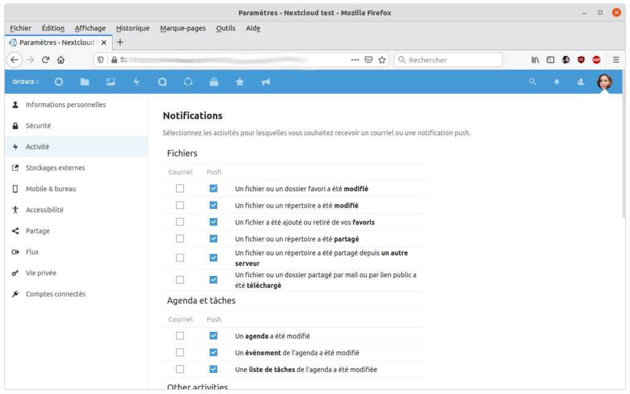Open the Édition menu
Screen dimensions: 630x394
pyautogui.click(x=53, y=28)
